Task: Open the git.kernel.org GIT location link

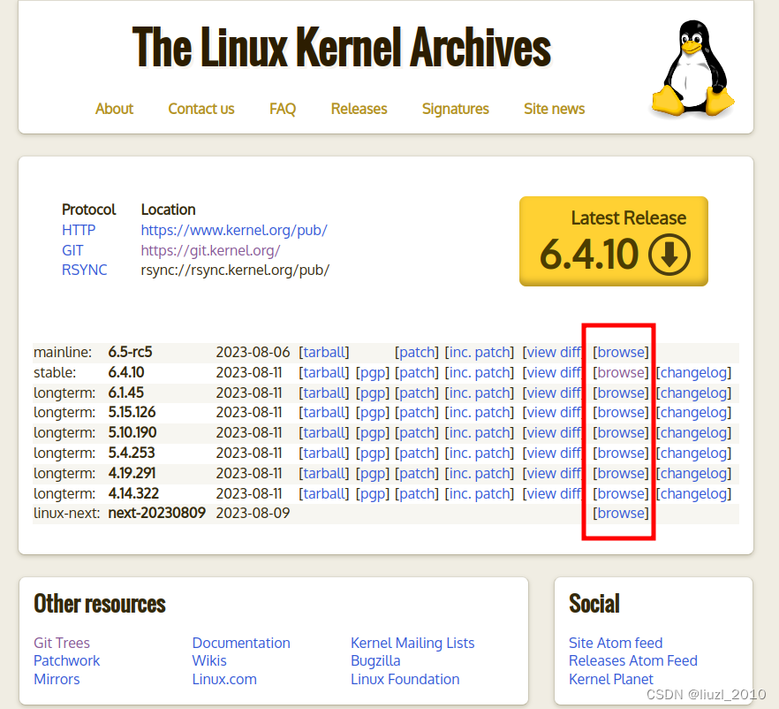Action: pyautogui.click(x=211, y=250)
